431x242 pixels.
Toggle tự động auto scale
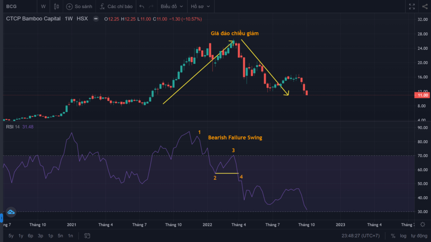[419, 236]
